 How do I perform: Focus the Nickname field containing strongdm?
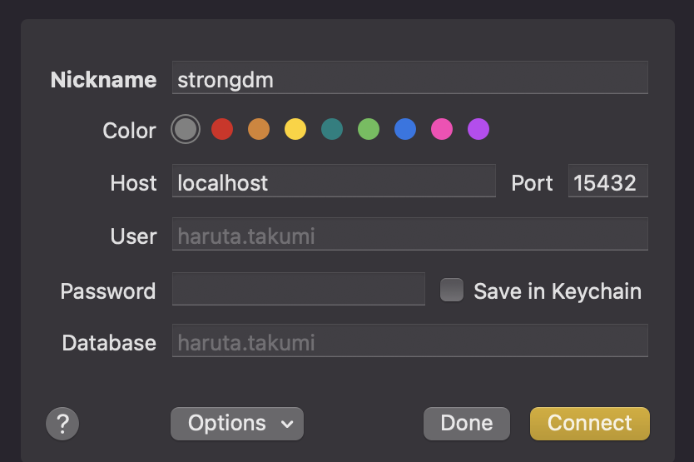coord(410,78)
